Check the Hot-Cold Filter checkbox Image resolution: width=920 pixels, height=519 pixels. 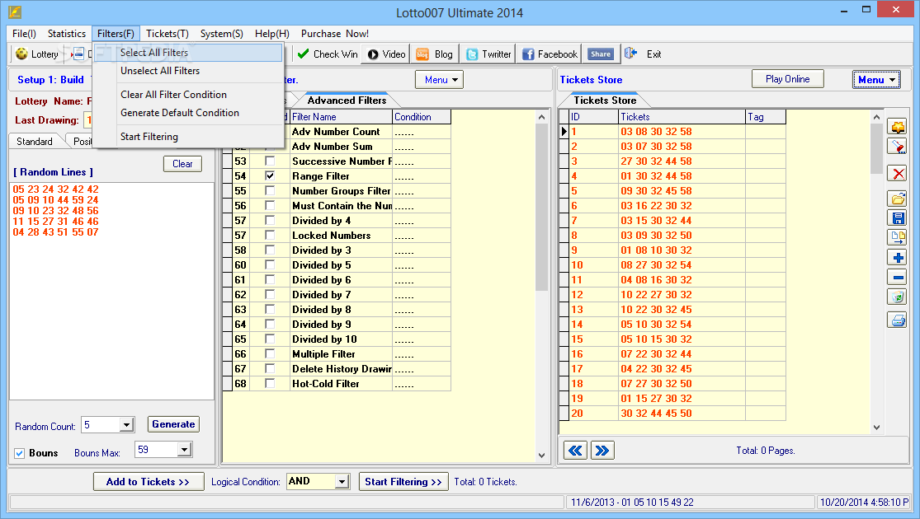pos(270,383)
